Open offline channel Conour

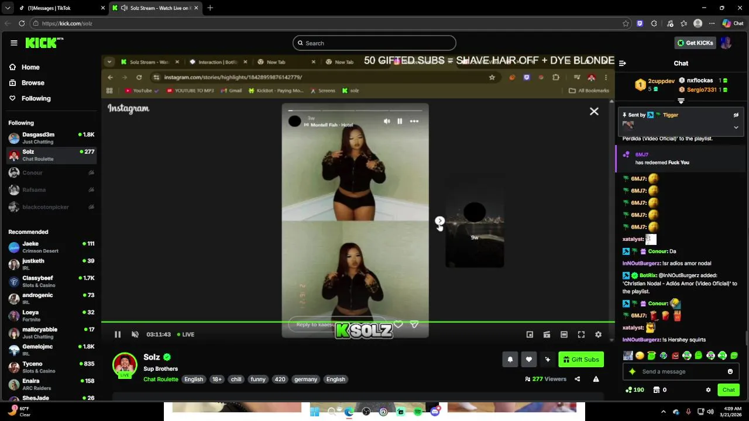click(51, 172)
